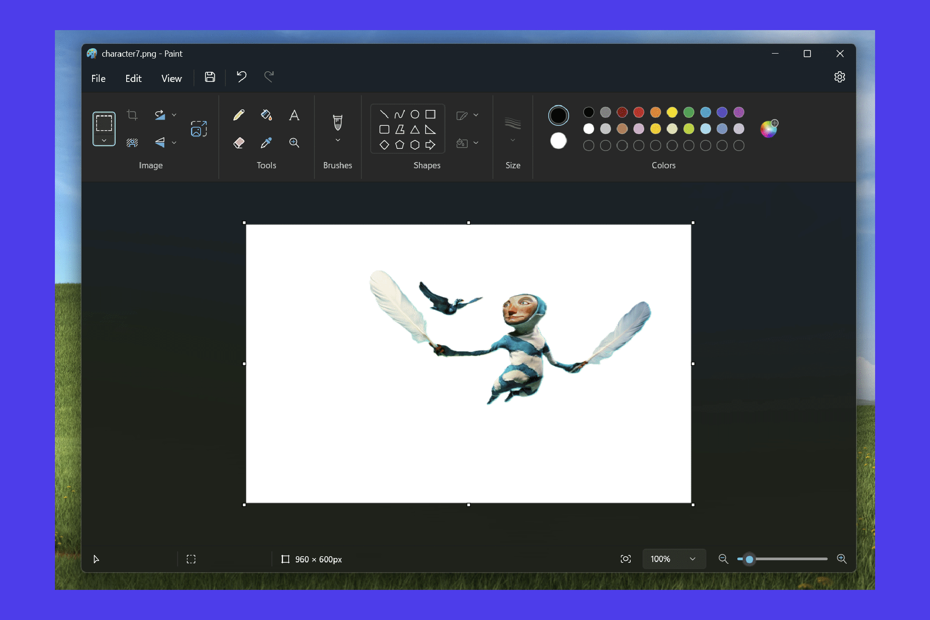The image size is (930, 620).
Task: Minimize the Paint window
Action: click(x=775, y=54)
